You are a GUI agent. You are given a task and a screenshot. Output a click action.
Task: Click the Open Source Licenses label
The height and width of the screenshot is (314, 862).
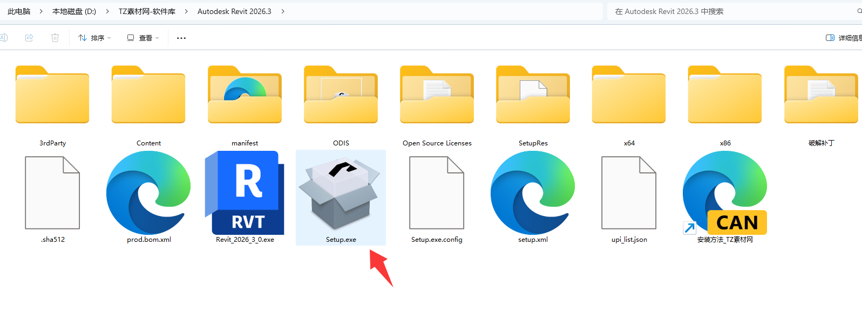click(437, 143)
